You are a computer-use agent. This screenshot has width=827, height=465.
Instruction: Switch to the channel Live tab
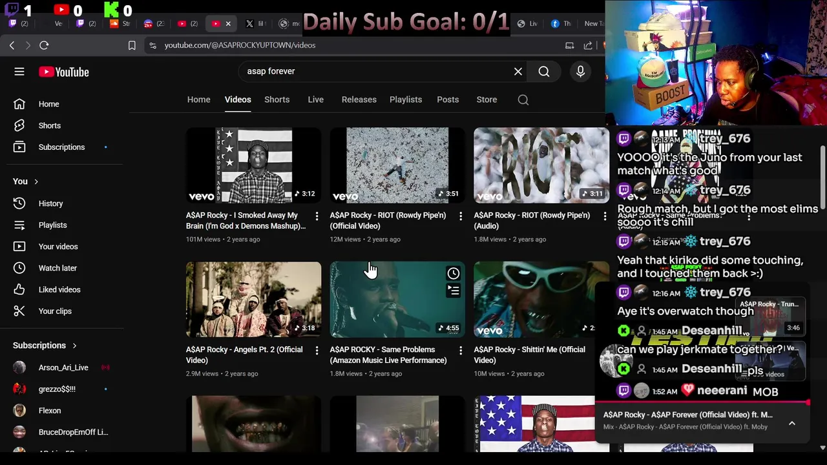(316, 99)
